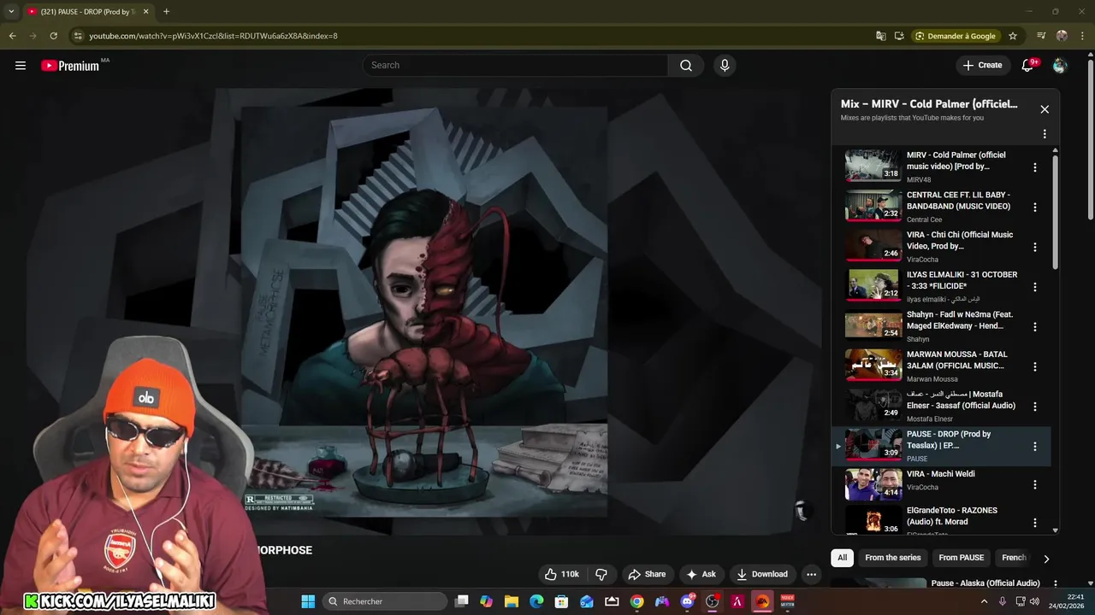The image size is (1095, 615).
Task: Reload the YouTube page
Action: 53,36
